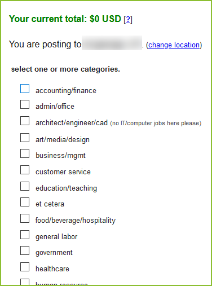
Task: Click the government label text
Action: (54, 253)
